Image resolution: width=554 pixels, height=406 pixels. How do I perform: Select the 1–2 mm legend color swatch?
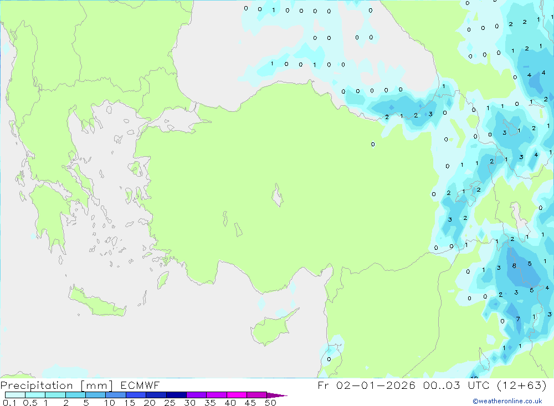click(55, 395)
